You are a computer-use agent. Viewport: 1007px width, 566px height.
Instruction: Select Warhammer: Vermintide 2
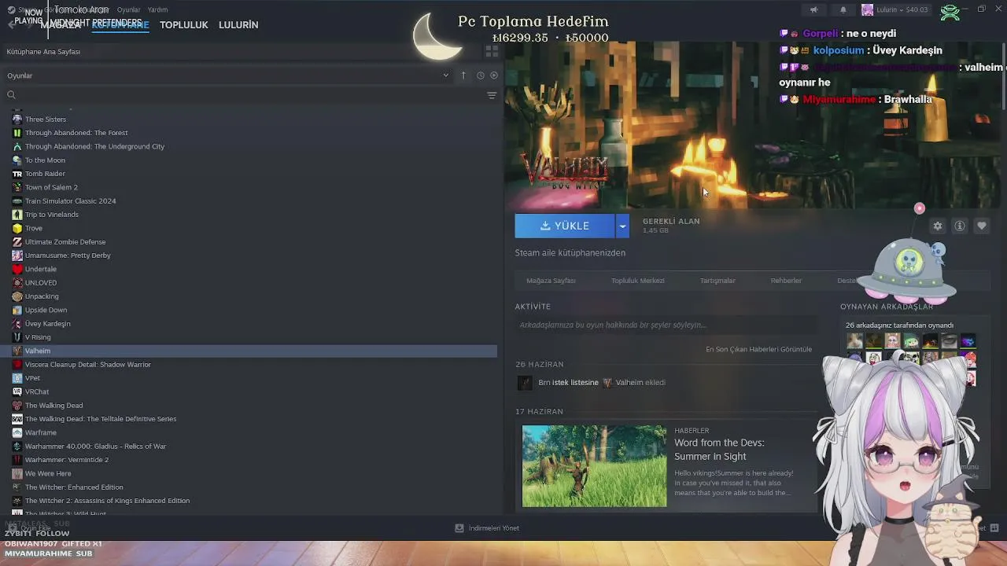click(x=67, y=460)
